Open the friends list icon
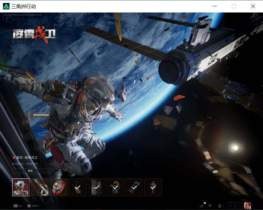 click(220, 206)
